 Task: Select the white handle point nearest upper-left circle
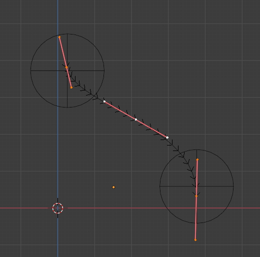pos(104,101)
